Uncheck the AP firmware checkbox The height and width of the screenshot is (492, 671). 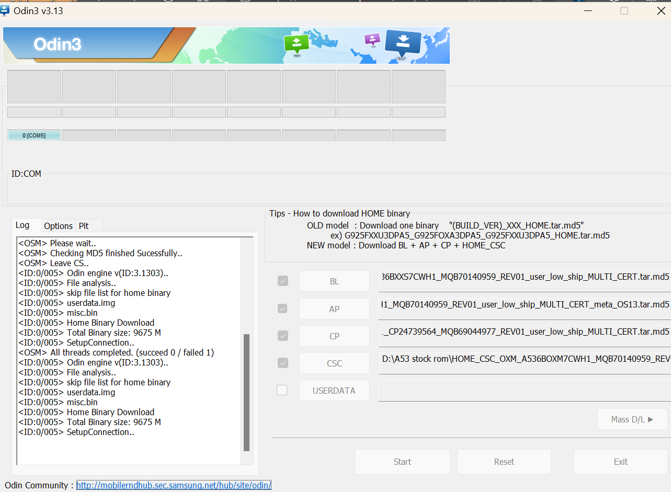(282, 308)
